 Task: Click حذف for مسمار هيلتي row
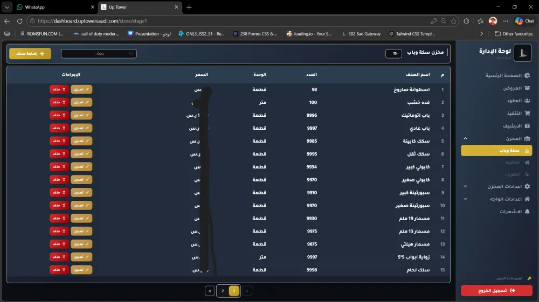tap(59, 244)
